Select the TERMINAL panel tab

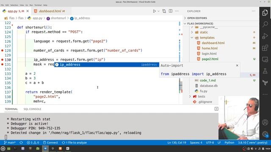click(11, 109)
